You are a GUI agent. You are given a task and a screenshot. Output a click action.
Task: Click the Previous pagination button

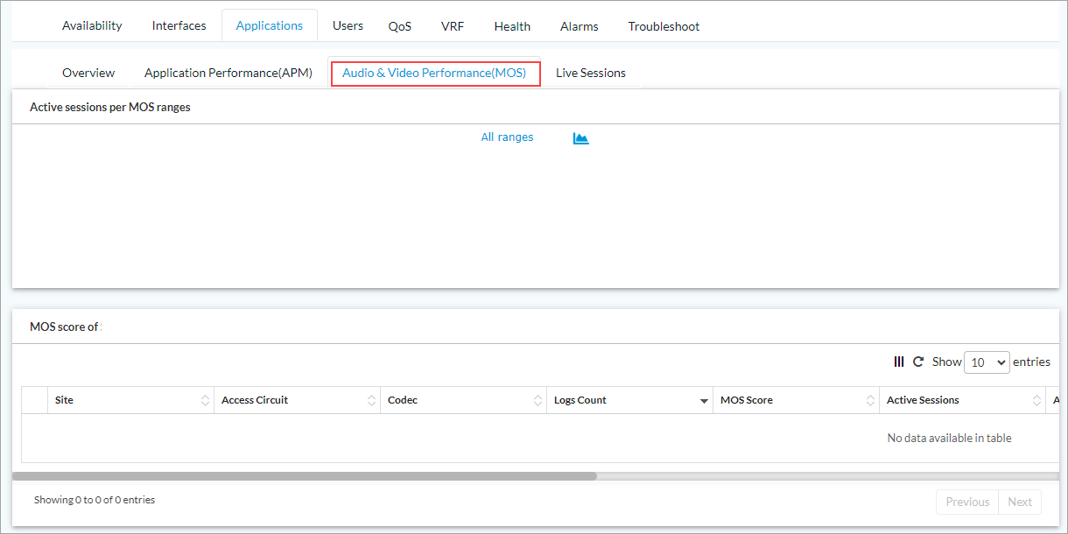pos(967,502)
